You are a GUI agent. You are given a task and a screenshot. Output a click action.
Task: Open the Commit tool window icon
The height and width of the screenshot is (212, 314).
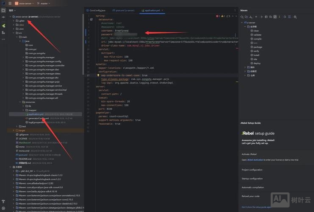pyautogui.click(x=3, y=18)
